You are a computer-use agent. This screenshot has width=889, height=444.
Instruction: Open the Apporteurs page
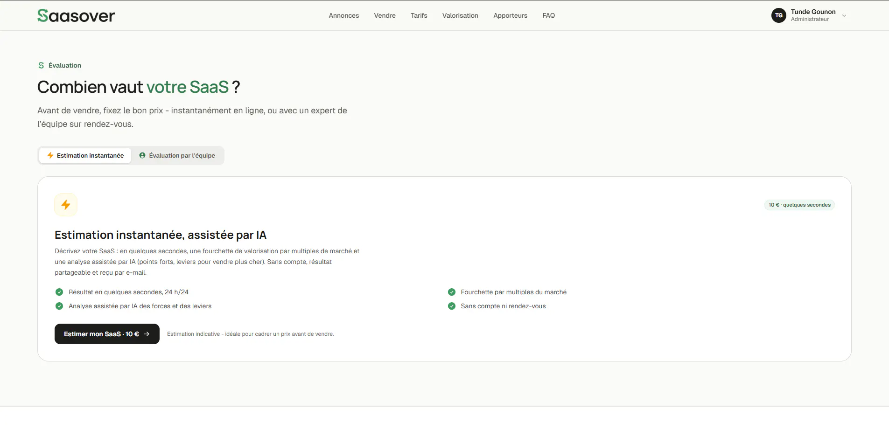pyautogui.click(x=510, y=15)
